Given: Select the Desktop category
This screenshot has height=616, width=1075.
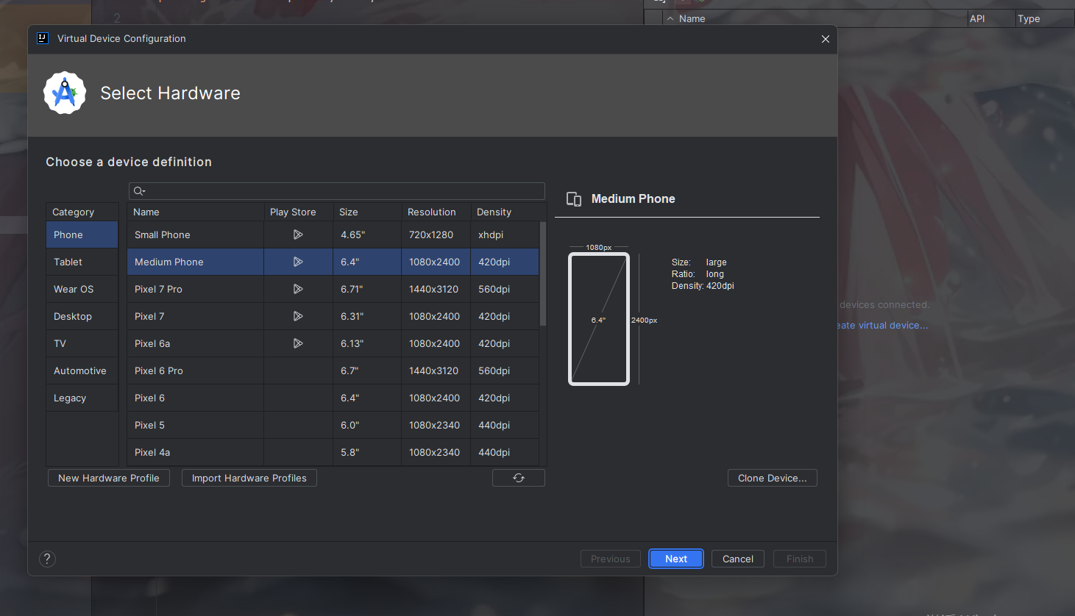Looking at the screenshot, I should (82, 316).
